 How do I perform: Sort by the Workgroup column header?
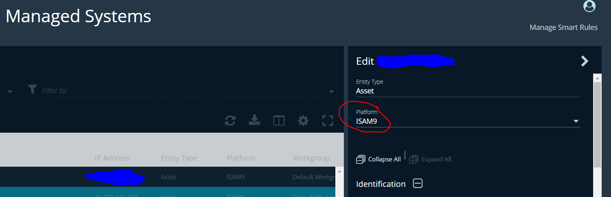click(311, 158)
